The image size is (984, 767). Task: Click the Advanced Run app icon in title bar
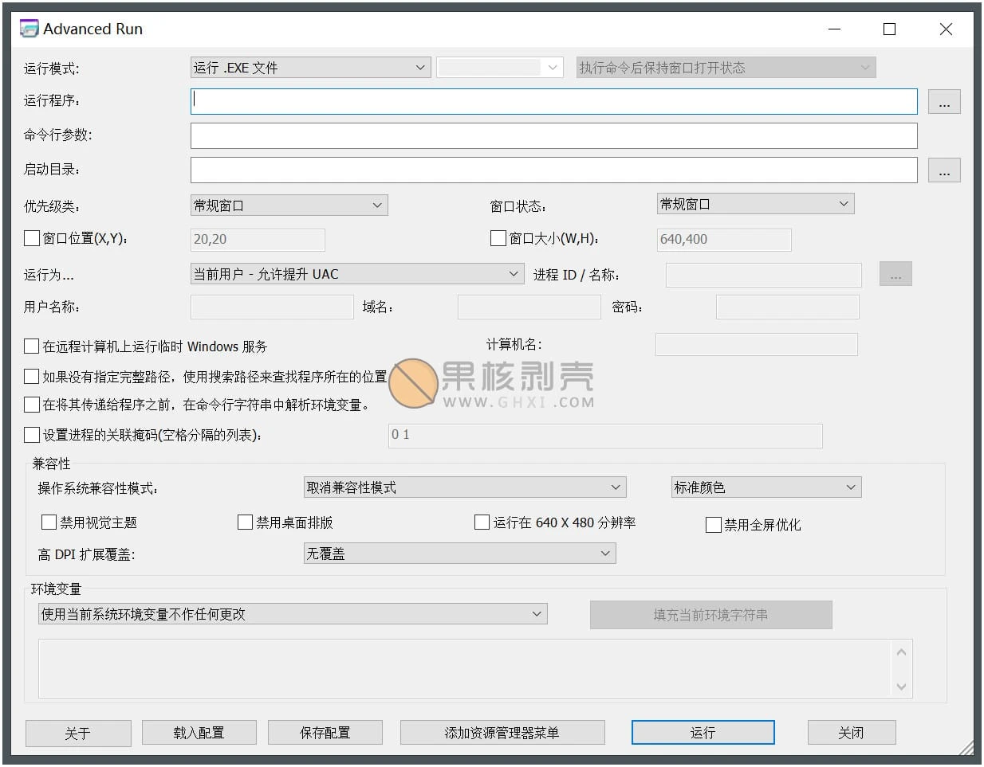click(x=30, y=29)
